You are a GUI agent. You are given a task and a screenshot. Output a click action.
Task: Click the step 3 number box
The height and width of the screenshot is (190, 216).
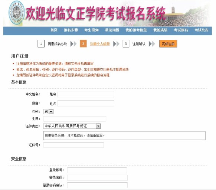pyautogui.click(x=126, y=44)
